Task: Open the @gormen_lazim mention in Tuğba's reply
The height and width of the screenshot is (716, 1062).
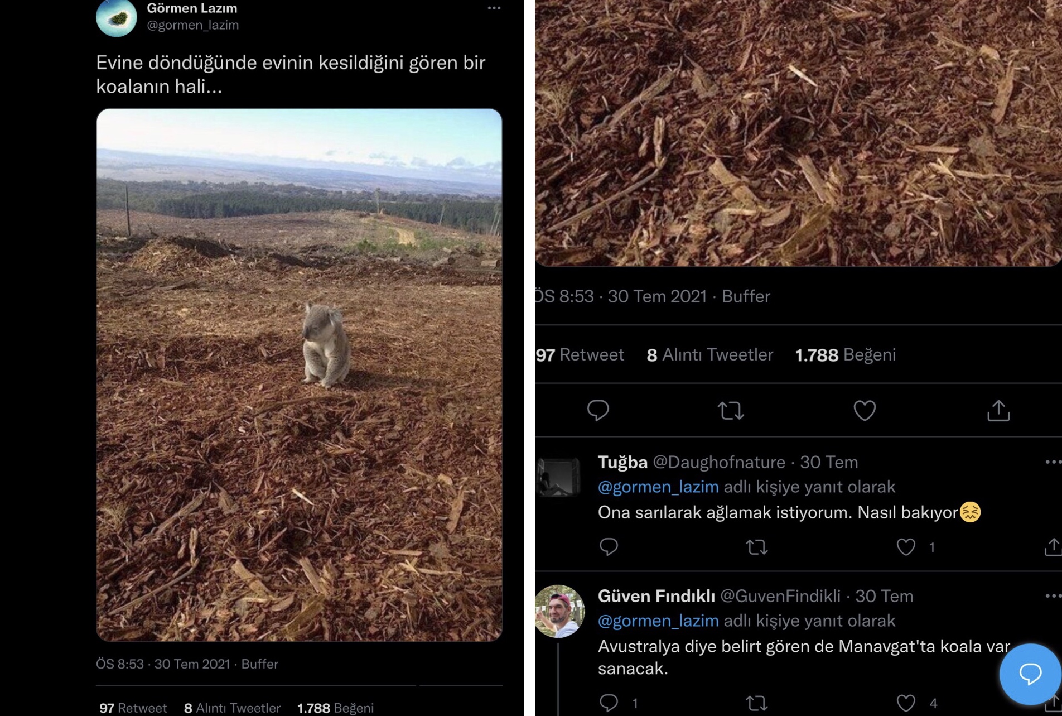Action: (x=658, y=487)
